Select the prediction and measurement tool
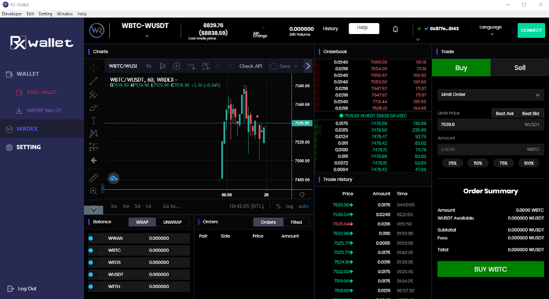This screenshot has height=299, width=549. pyautogui.click(x=93, y=147)
